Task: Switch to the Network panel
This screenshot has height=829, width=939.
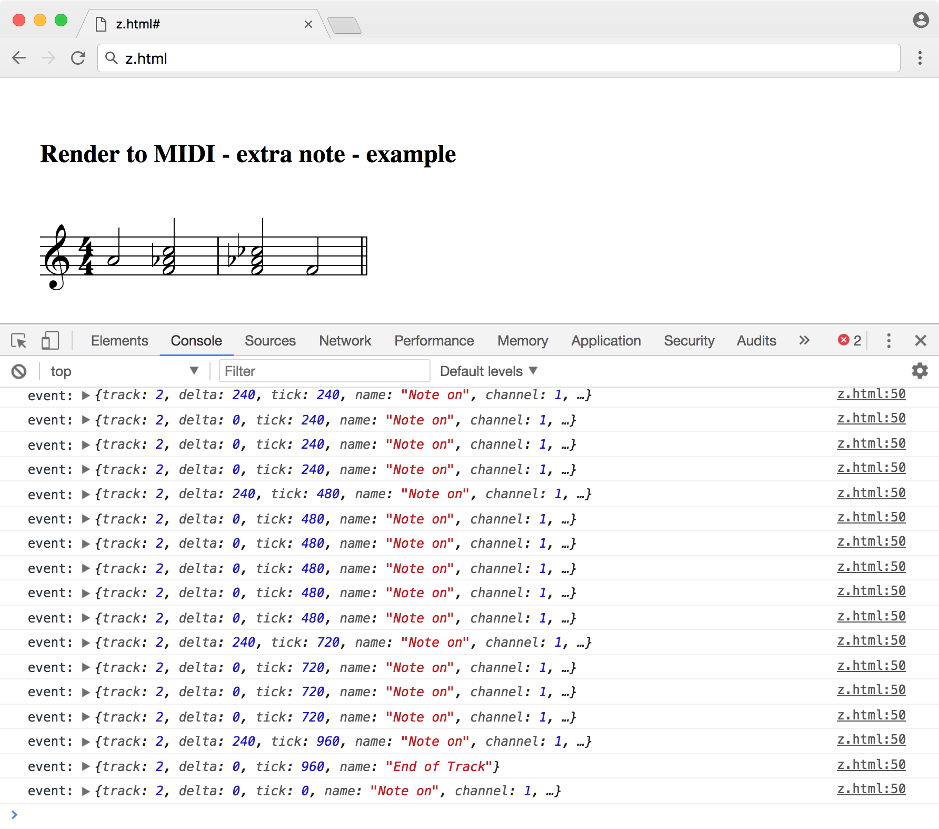Action: click(345, 341)
